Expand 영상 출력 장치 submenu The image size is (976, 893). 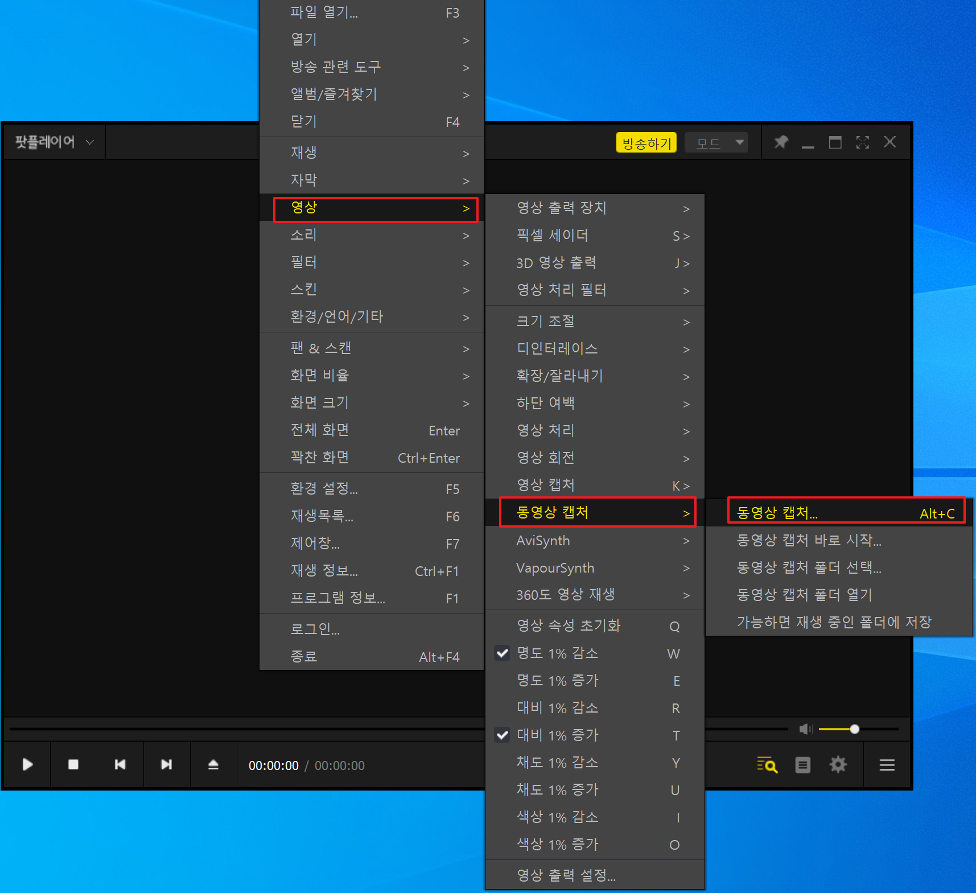(595, 208)
